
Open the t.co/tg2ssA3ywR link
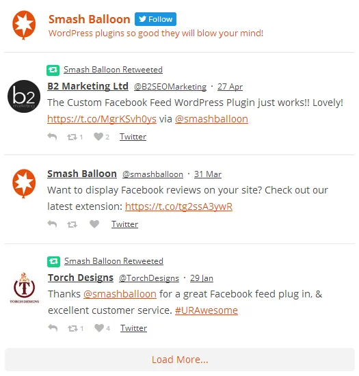point(178,206)
